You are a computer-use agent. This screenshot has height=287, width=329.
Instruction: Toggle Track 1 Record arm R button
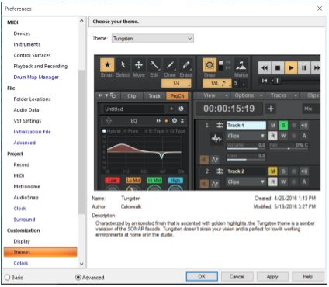[272, 136]
